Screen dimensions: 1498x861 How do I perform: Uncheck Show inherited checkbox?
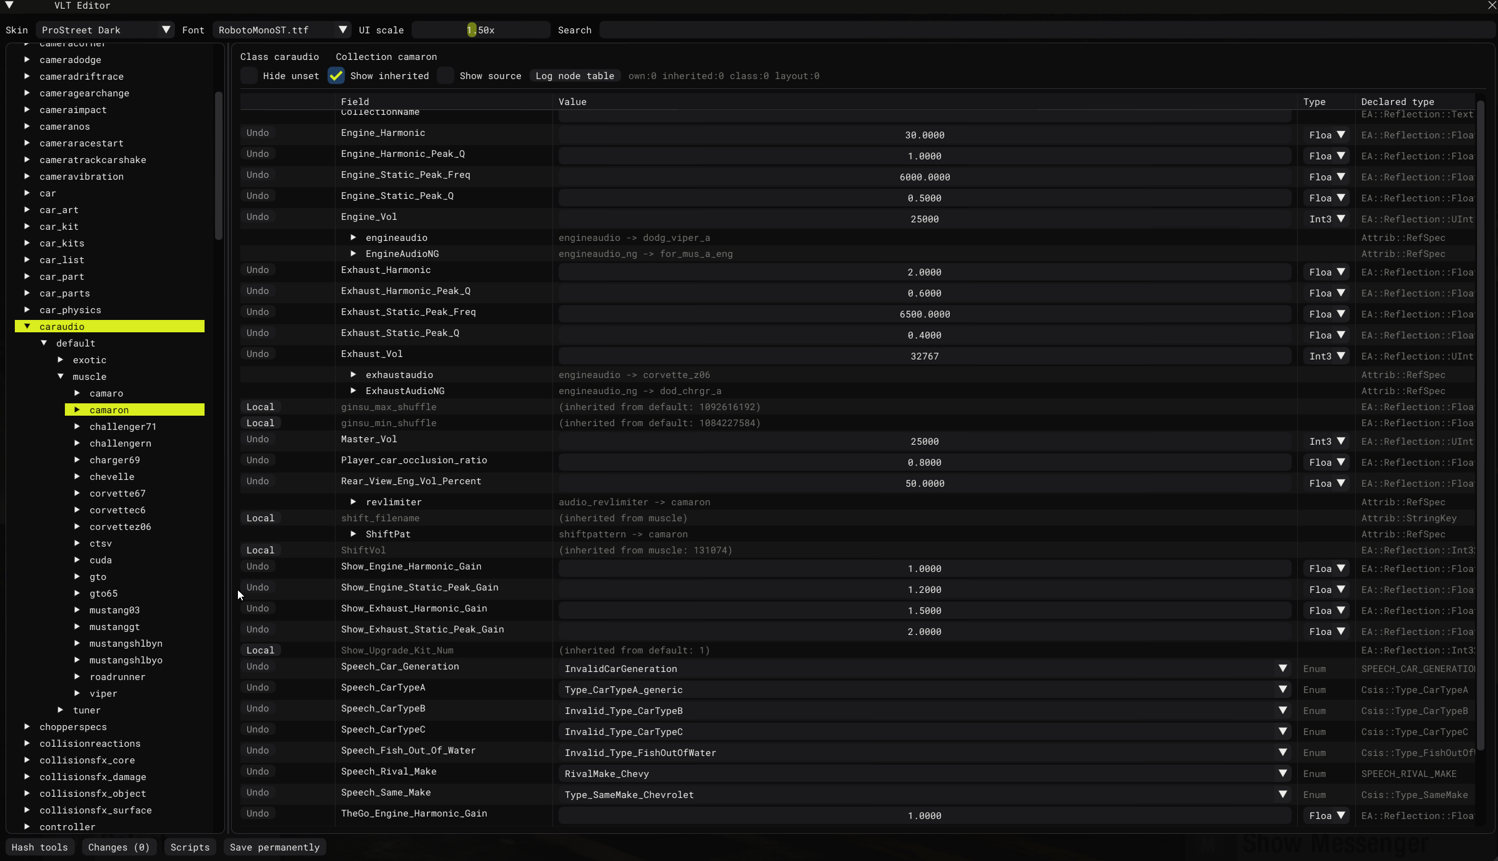point(336,76)
